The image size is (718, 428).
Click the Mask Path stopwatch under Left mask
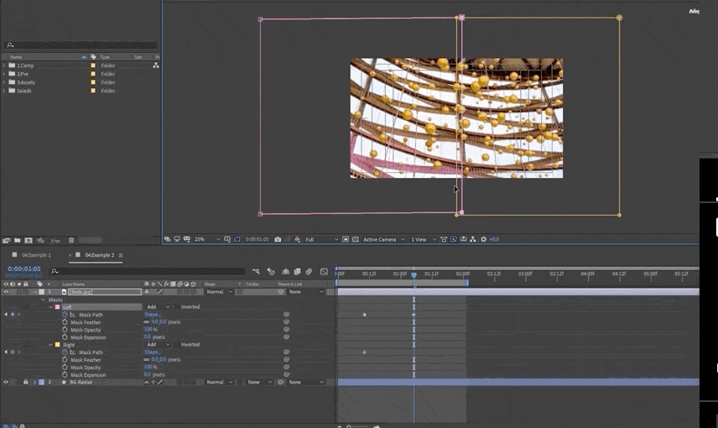pyautogui.click(x=65, y=315)
